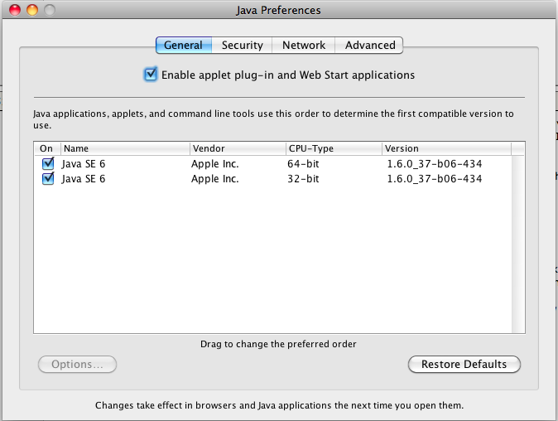Uncheck the 64-bit Java SE 6 checkbox
Viewport: 558px width, 421px height.
point(48,163)
